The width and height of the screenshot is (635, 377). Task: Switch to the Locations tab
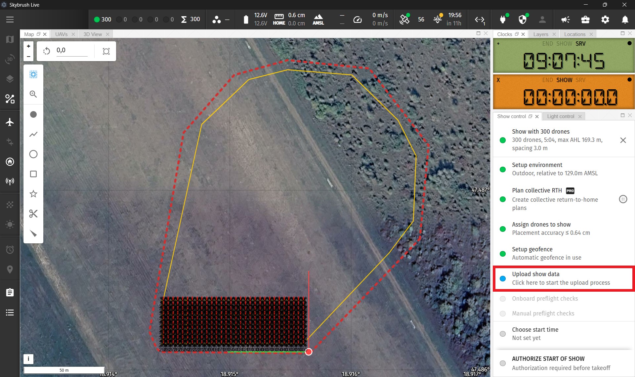pyautogui.click(x=575, y=34)
